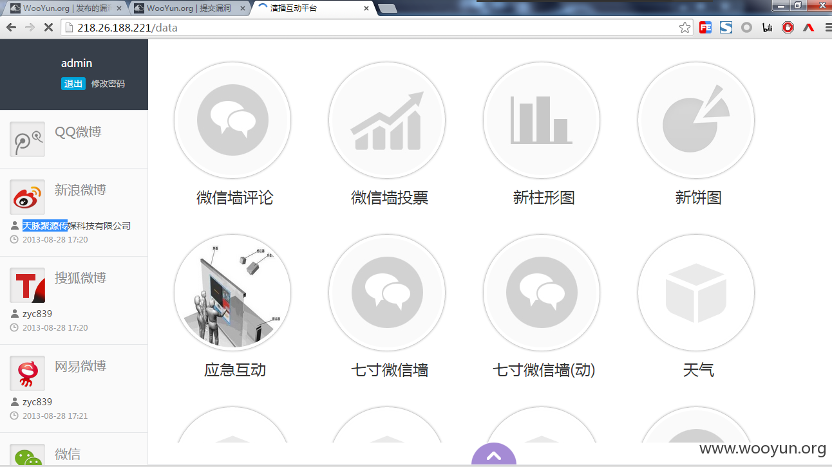
Task: Open the 微信墙评论 circle icon
Action: [232, 120]
